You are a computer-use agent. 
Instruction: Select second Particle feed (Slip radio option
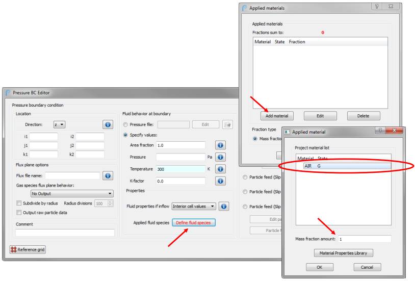(x=245, y=192)
